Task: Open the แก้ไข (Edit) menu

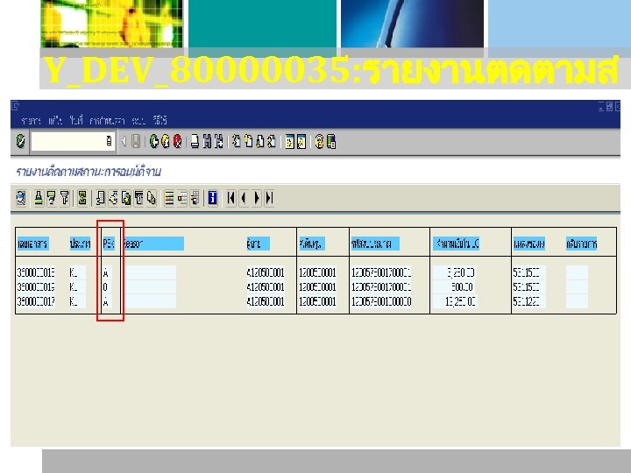Action: tap(55, 120)
